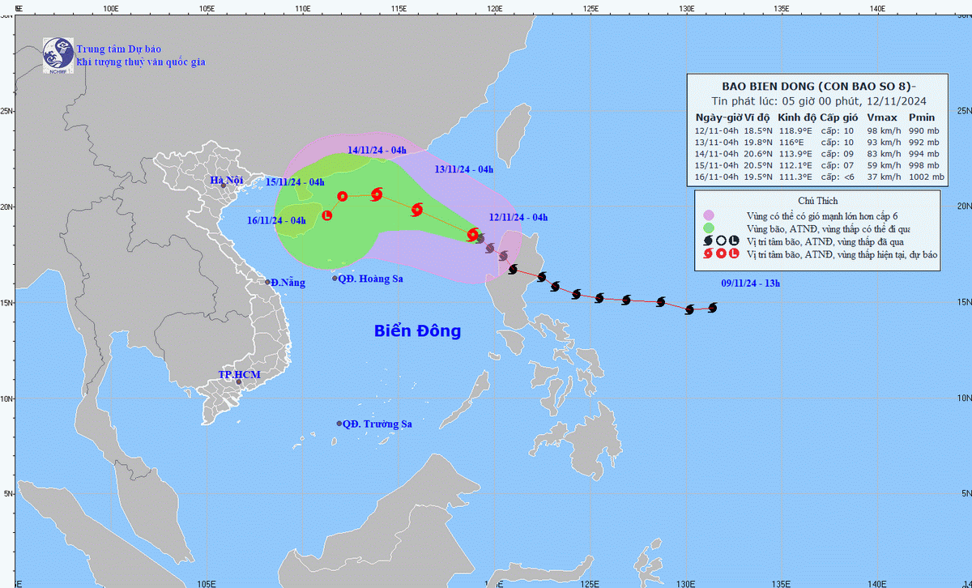Click the QĐ. Hoàng Sa marker dot

(335, 279)
